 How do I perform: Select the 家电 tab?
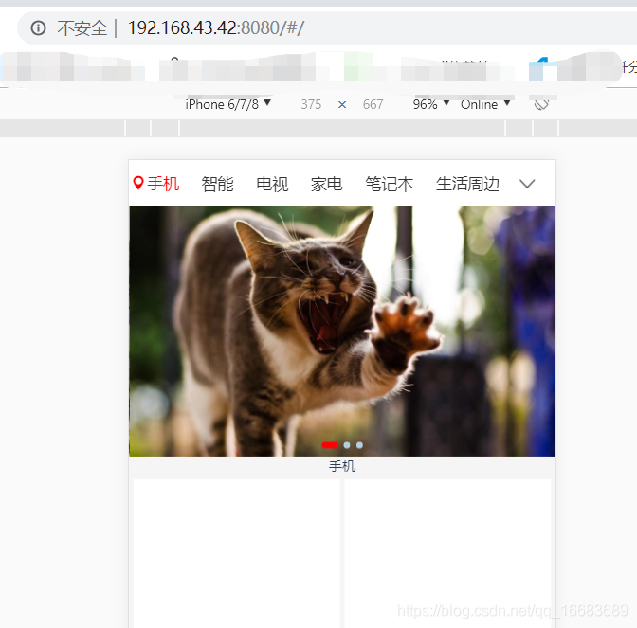[x=327, y=185]
